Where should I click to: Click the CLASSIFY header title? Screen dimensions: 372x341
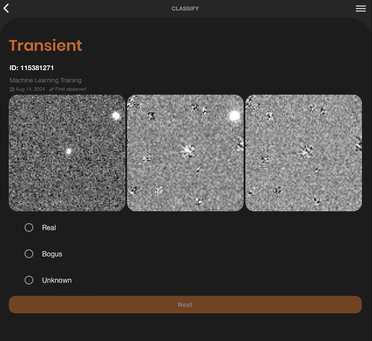coord(185,9)
